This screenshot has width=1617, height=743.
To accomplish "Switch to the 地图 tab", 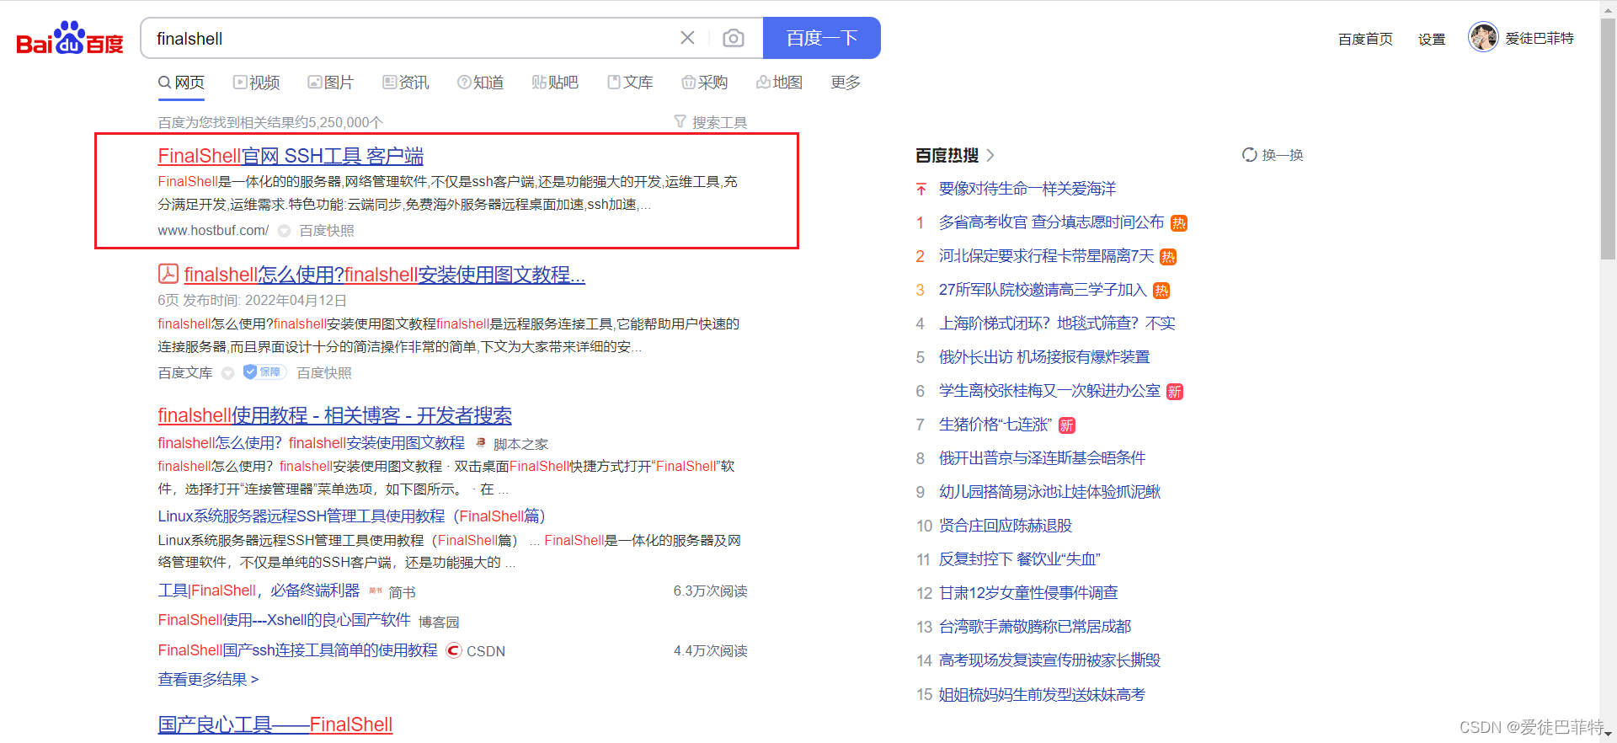I will tap(779, 83).
